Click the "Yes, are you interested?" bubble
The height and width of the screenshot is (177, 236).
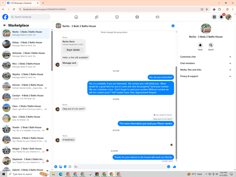pos(161,77)
